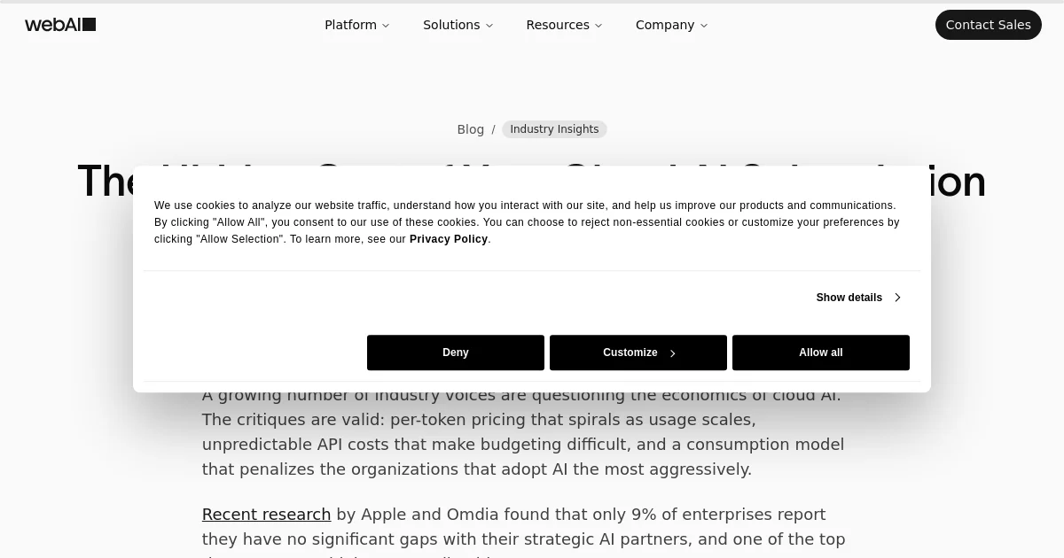Viewport: 1064px width, 558px height.
Task: Open the Privacy Policy link
Action: [x=448, y=239]
